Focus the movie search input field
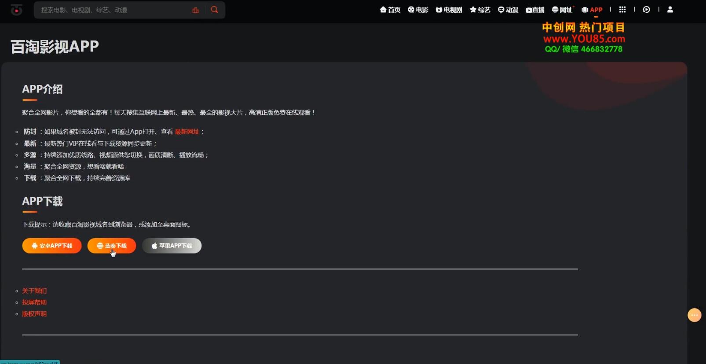The width and height of the screenshot is (706, 364). (112, 10)
